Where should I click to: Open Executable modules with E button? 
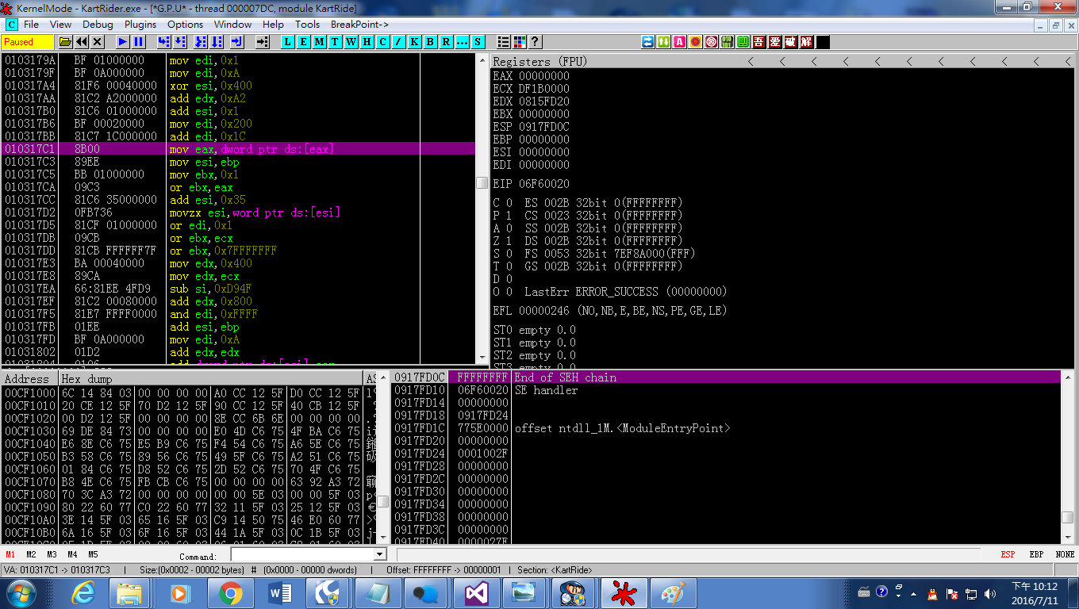tap(303, 42)
